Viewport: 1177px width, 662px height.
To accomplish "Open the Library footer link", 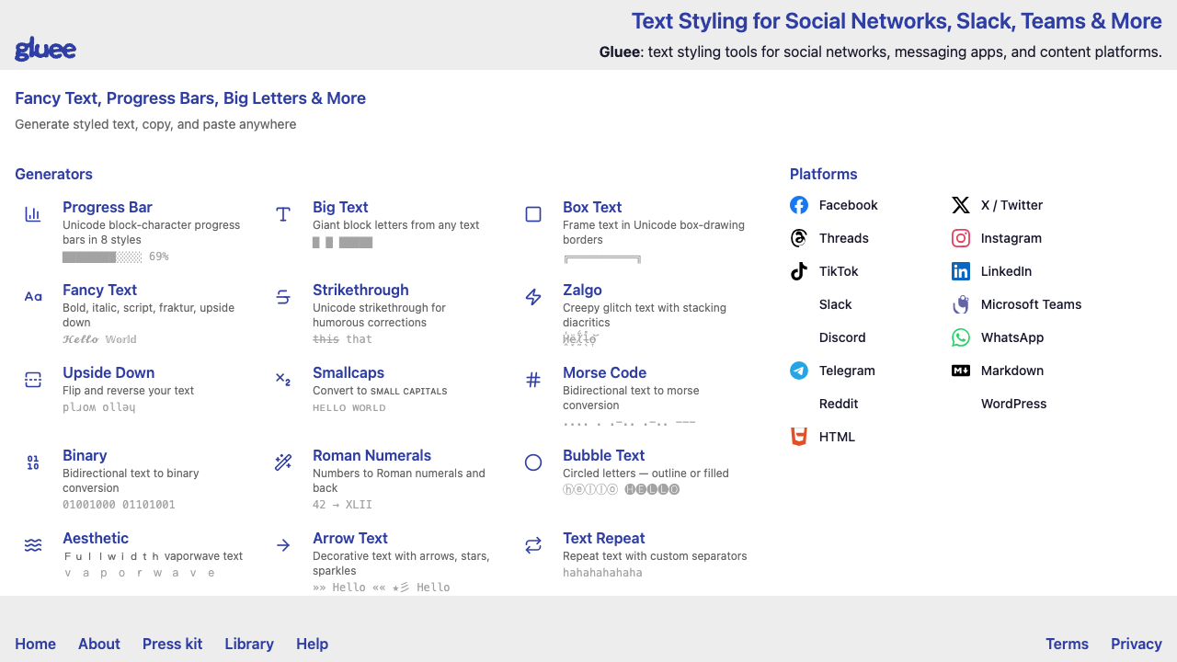I will 249,644.
